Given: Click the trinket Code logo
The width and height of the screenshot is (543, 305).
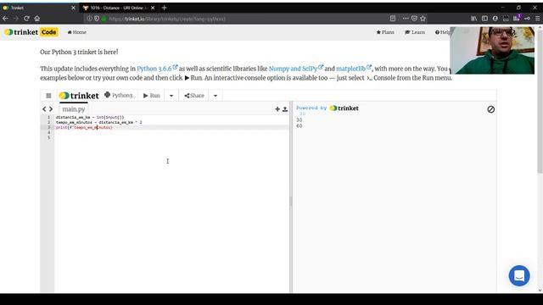Looking at the screenshot, I should 31,32.
